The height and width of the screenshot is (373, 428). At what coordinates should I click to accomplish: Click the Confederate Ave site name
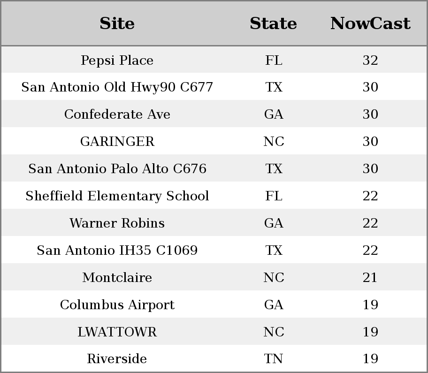point(117,114)
